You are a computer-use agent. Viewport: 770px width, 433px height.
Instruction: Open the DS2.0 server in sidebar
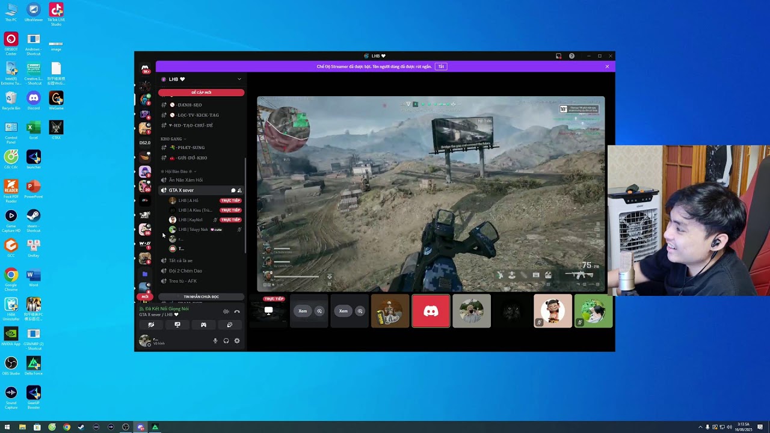point(145,143)
